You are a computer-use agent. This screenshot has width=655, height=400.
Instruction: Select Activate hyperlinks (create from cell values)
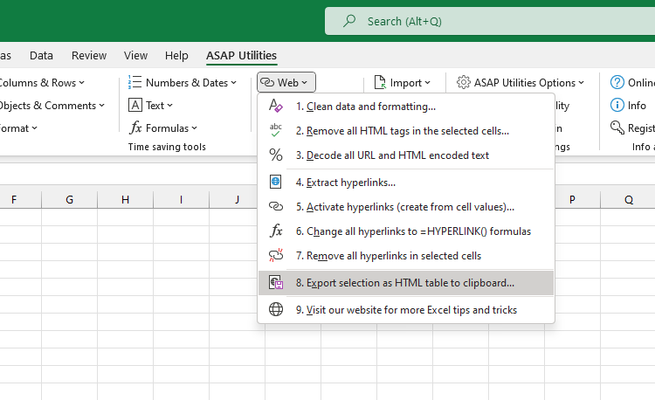[x=406, y=207]
